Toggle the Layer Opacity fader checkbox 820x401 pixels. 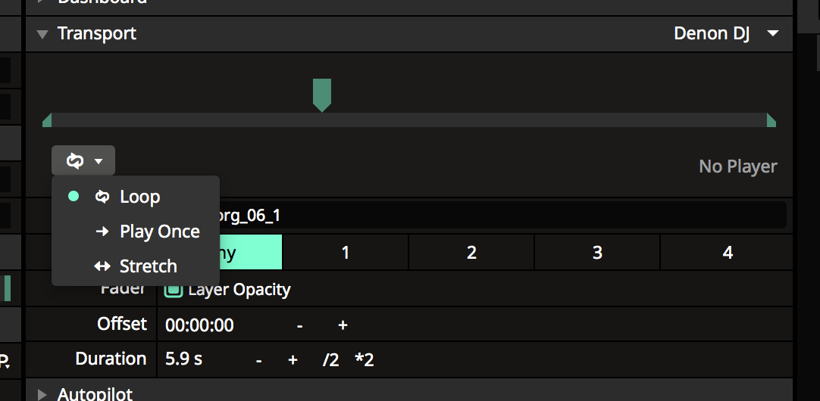174,290
